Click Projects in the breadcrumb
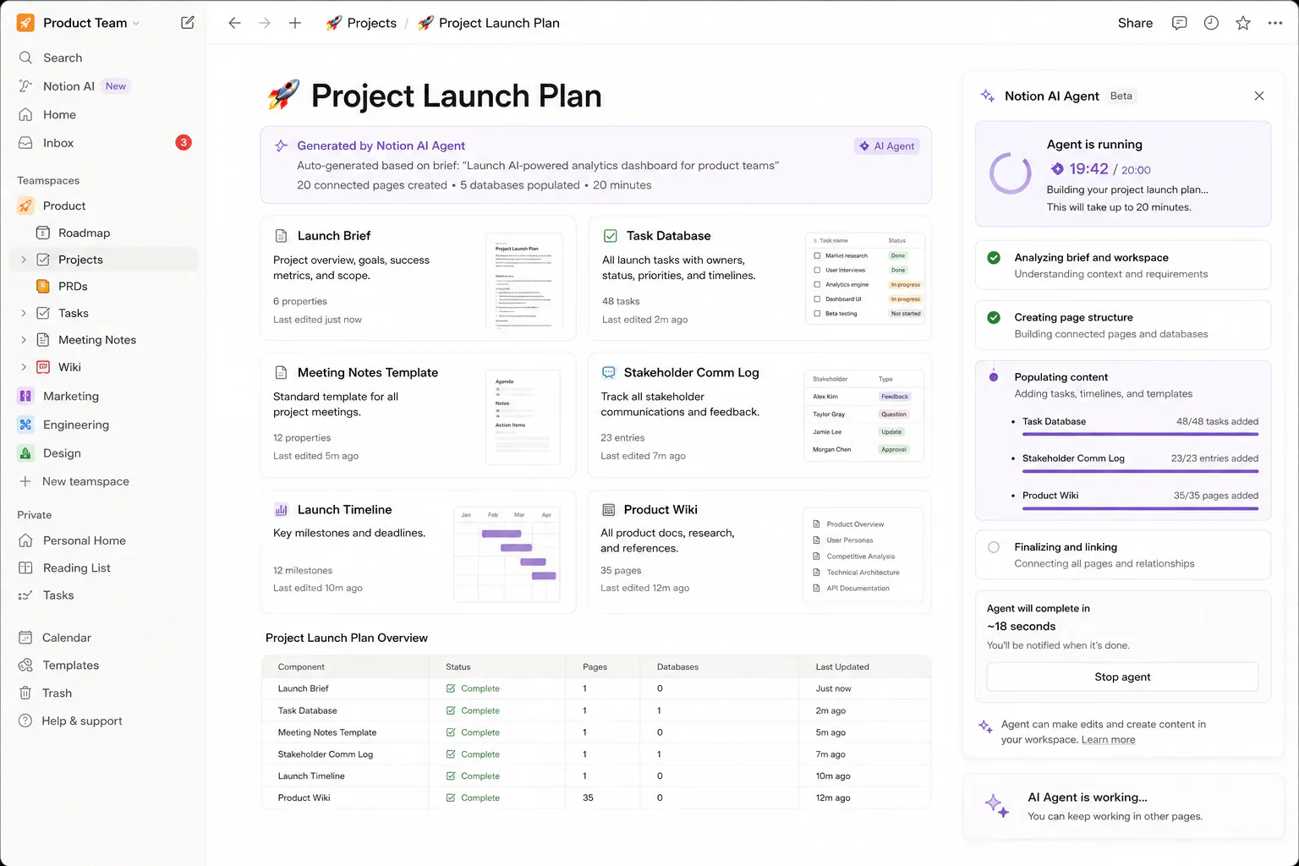Screen dimensions: 1299x866 [361, 23]
